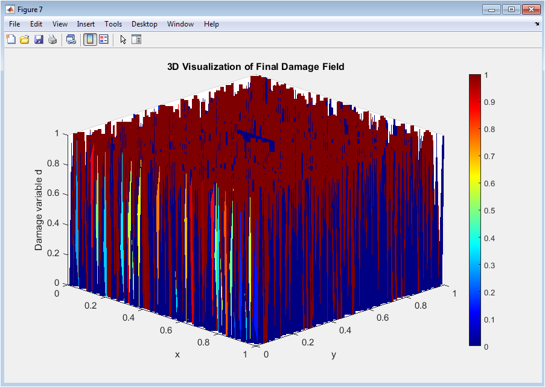
Task: Open a file with the folder icon
Action: click(x=25, y=40)
